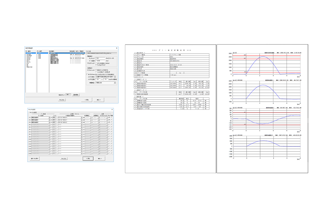The height and width of the screenshot is (222, 334).
Task: Toggle the Bias checkbox for channel 3
Action: [x=109, y=122]
